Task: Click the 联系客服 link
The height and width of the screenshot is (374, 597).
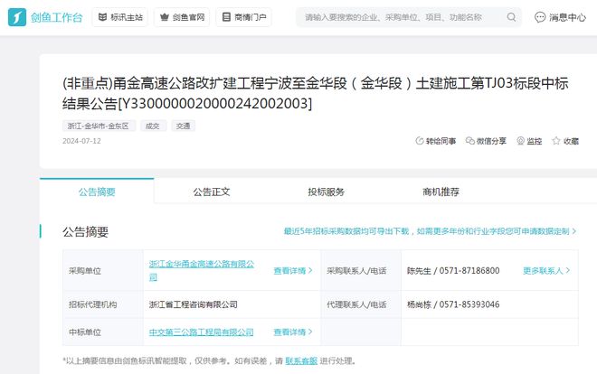Action: pyautogui.click(x=301, y=360)
